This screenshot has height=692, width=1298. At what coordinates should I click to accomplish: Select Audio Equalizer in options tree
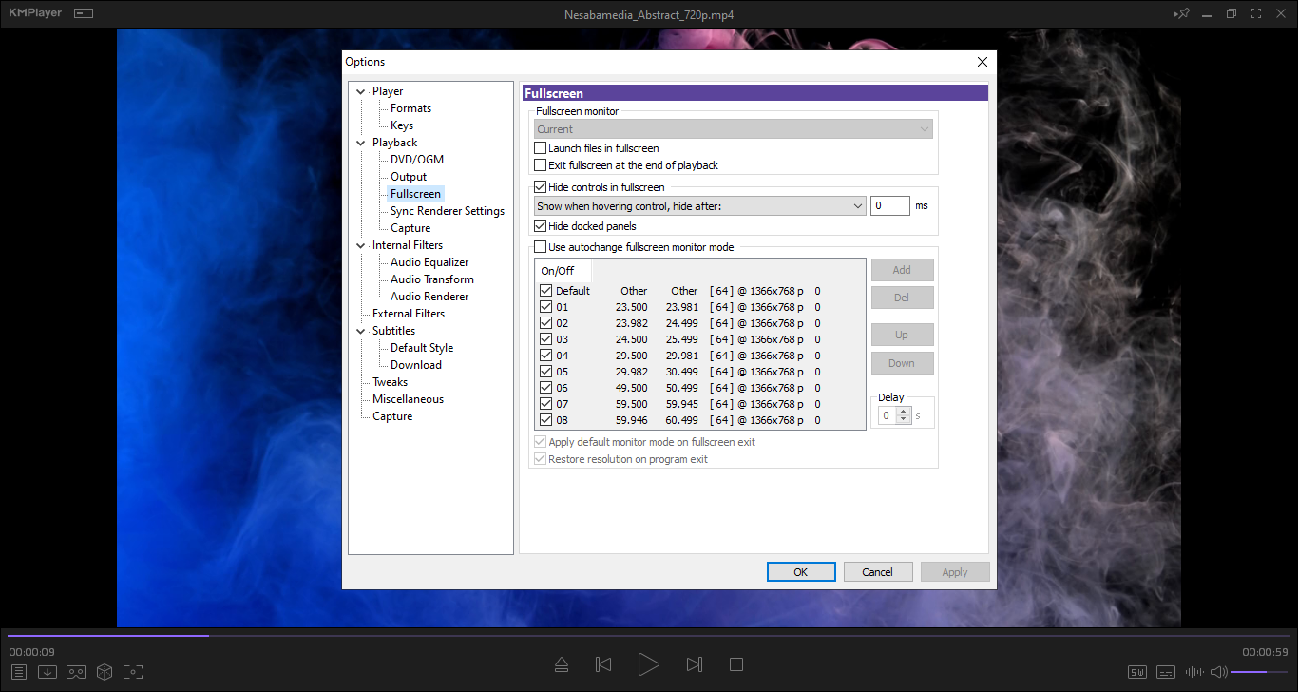point(429,262)
